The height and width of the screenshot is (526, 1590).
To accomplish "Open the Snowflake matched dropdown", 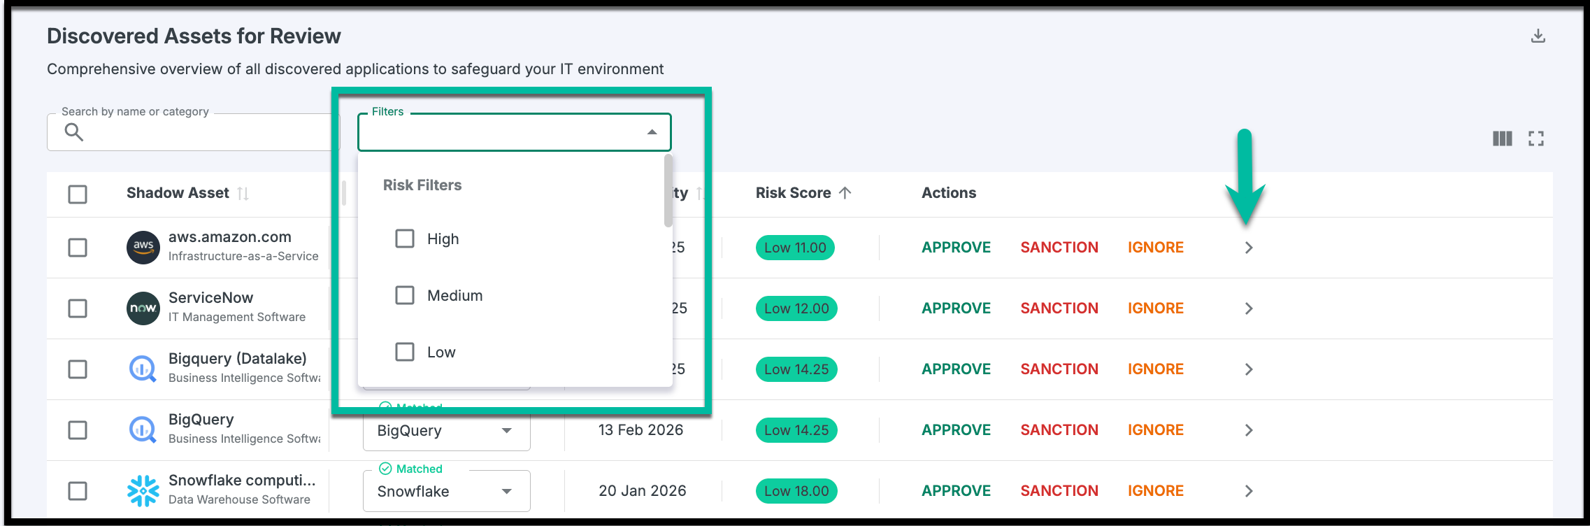I will click(x=507, y=491).
